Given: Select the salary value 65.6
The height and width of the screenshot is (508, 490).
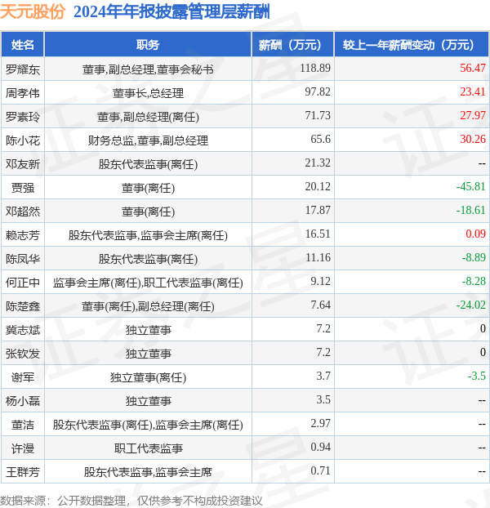Looking at the screenshot, I should (321, 139).
